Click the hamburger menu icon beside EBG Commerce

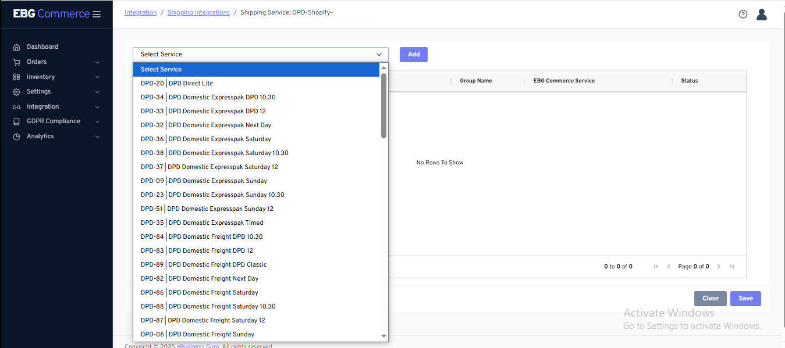pyautogui.click(x=97, y=14)
